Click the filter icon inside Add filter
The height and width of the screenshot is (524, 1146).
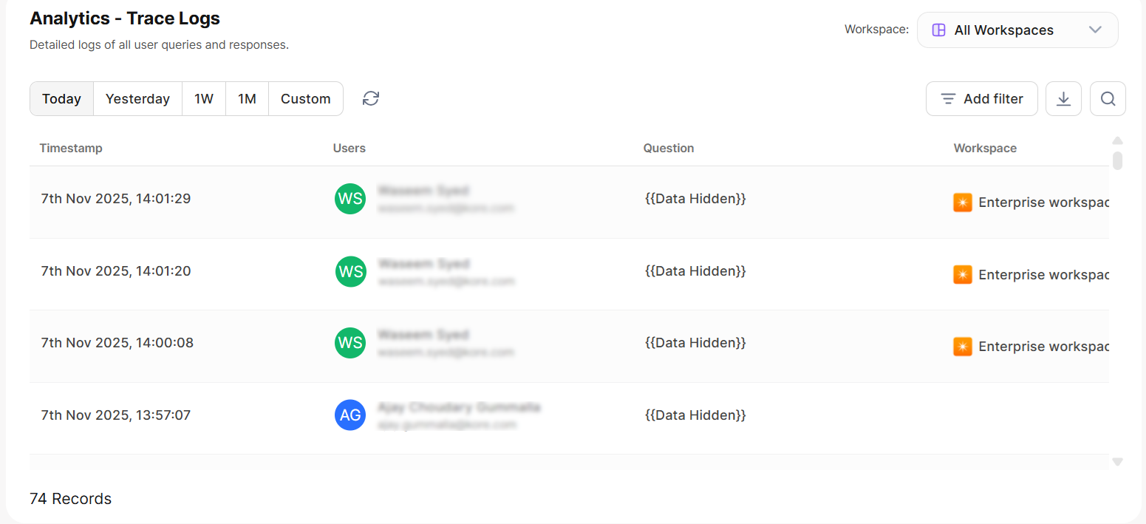coord(948,98)
